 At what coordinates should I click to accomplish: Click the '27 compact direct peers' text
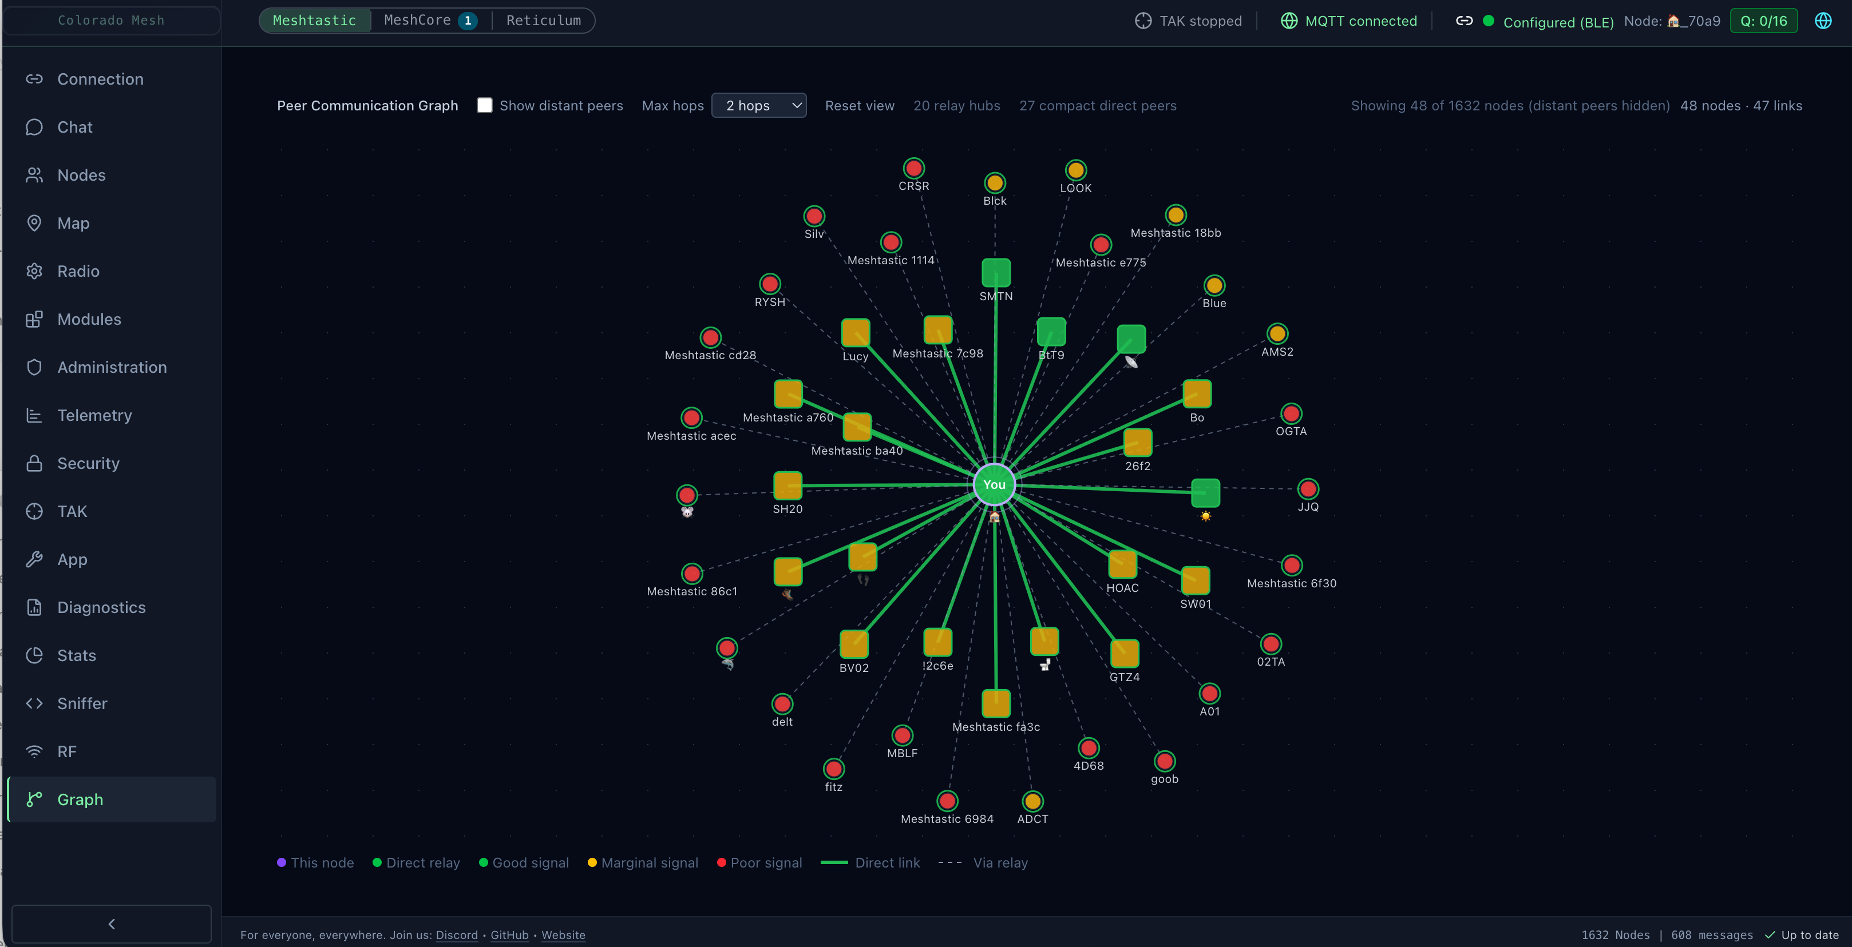coord(1098,106)
